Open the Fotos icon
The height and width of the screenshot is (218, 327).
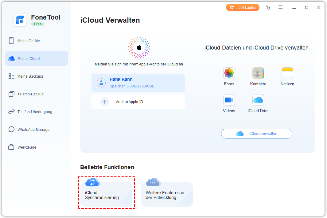tap(229, 73)
